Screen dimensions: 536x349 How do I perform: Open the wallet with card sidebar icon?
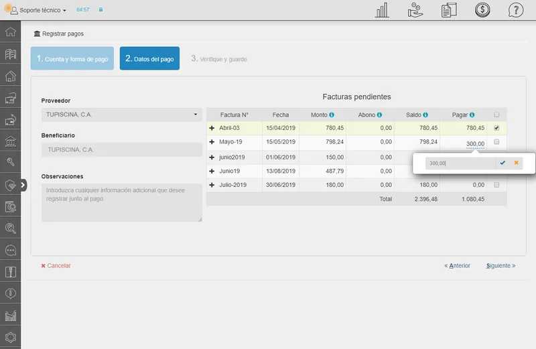click(x=10, y=98)
